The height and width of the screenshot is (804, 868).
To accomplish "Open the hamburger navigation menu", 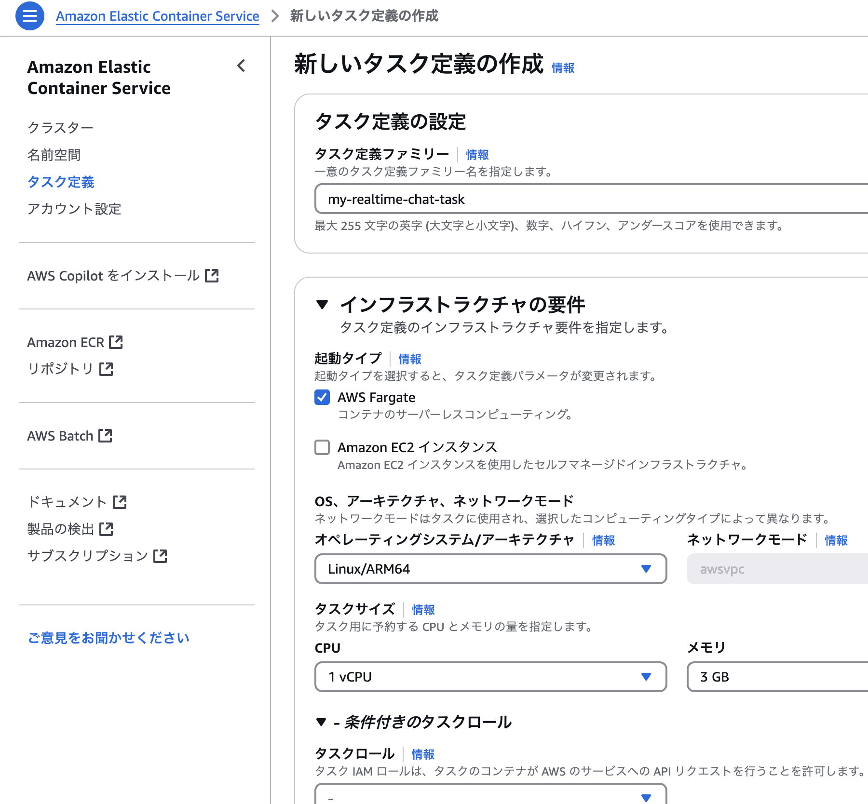I will tap(30, 16).
